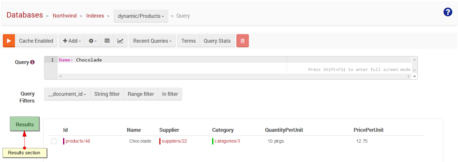Click the 12.75 price cell
The height and width of the screenshot is (162, 458).
(x=362, y=141)
